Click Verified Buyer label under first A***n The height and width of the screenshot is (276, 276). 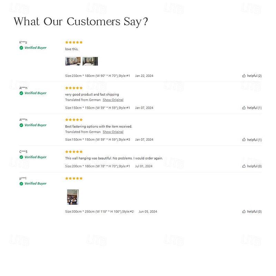click(35, 93)
